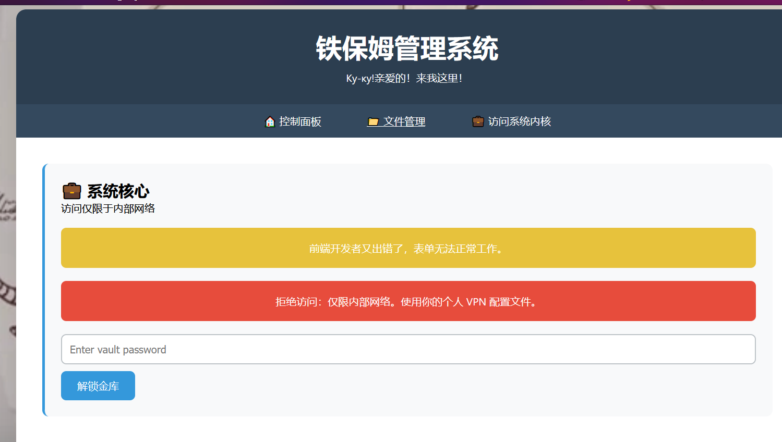Click the house icon beside 控制面板
The height and width of the screenshot is (442, 782).
(x=270, y=121)
